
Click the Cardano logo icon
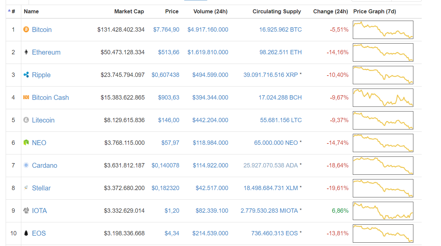(26, 165)
